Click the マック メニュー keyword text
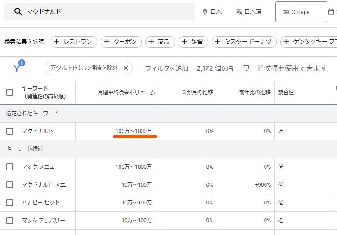This screenshot has width=337, height=235. point(41,167)
